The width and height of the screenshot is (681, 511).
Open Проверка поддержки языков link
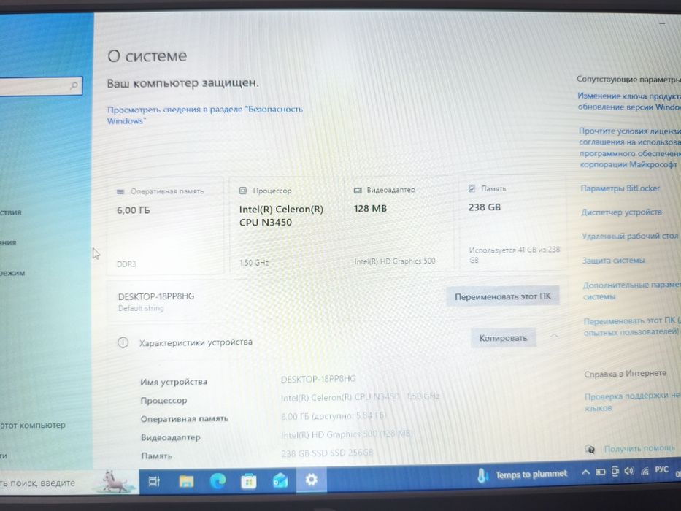[632, 401]
